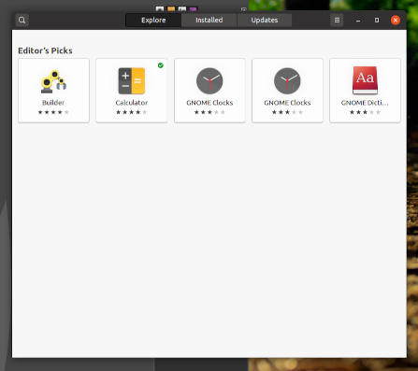
Task: Click the Builder star rating
Action: pyautogui.click(x=53, y=112)
